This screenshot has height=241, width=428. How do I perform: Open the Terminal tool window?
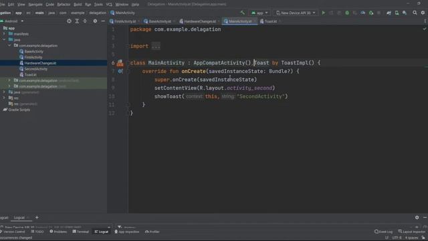[80, 232]
